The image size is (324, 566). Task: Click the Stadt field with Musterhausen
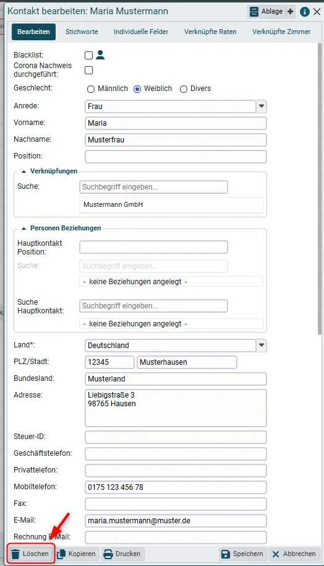coord(187,362)
